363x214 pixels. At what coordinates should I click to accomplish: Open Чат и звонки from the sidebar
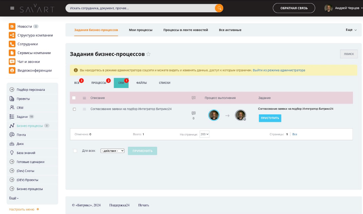28,61
